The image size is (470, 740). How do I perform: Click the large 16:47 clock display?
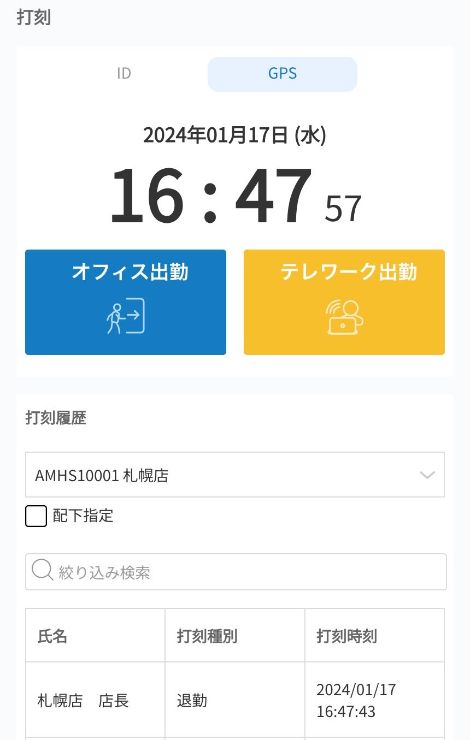211,197
